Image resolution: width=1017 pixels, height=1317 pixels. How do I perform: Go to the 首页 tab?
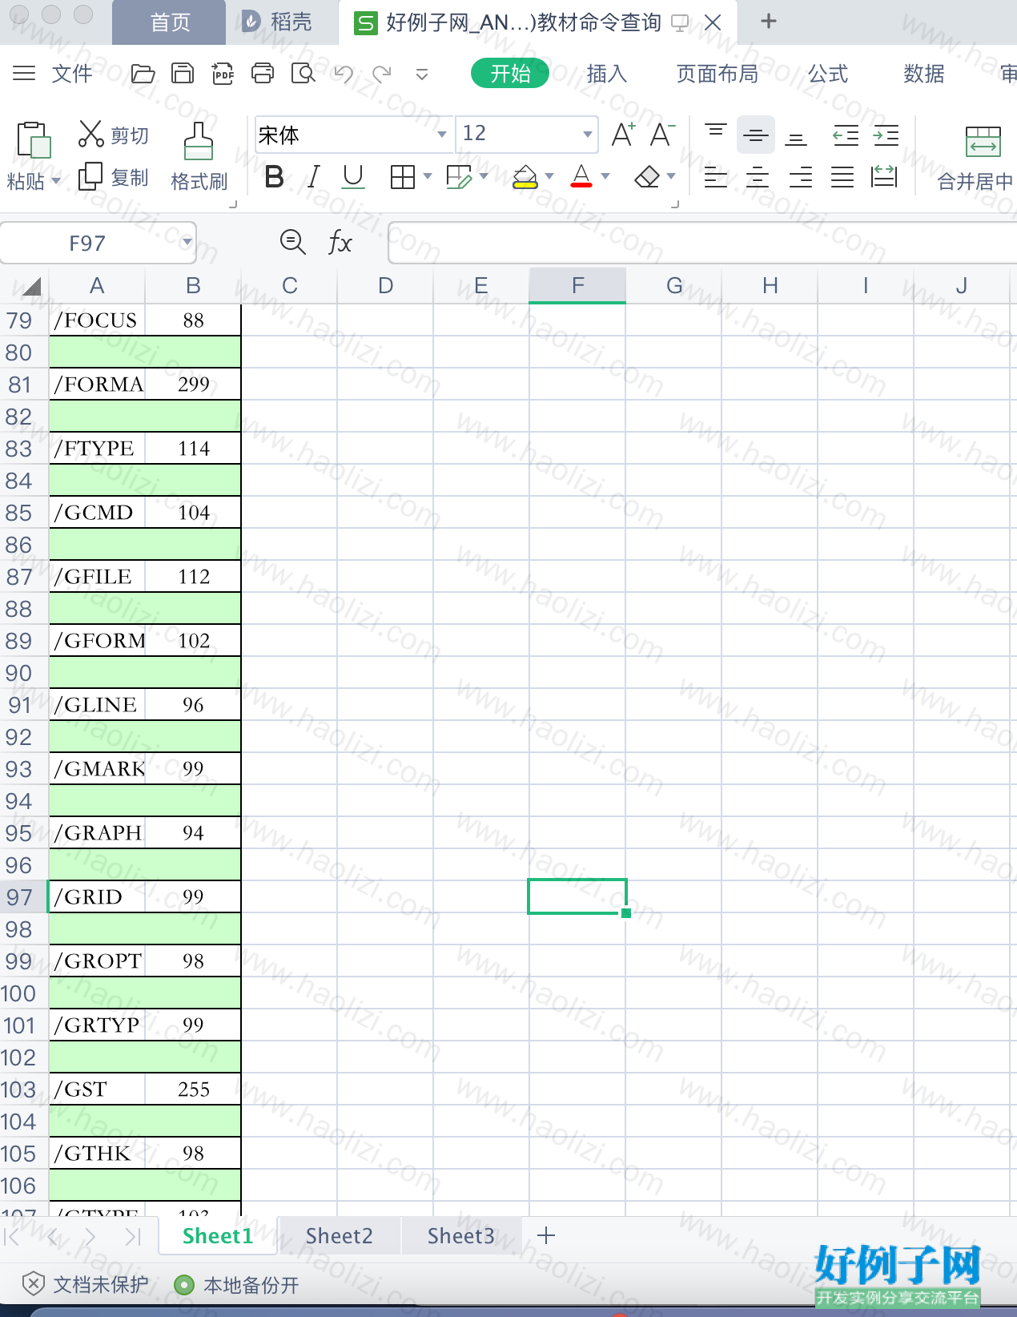170,22
